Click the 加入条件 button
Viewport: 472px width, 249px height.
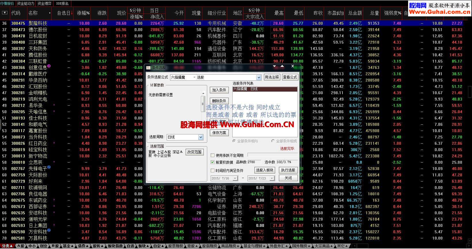[219, 90]
